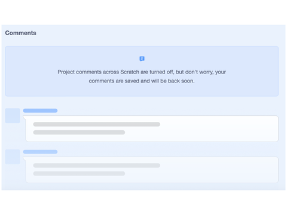Click the second comment's short gray text line
The width and height of the screenshot is (287, 215).
(79, 174)
